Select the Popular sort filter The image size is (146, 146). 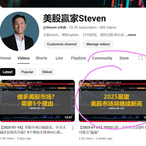click(x=27, y=72)
